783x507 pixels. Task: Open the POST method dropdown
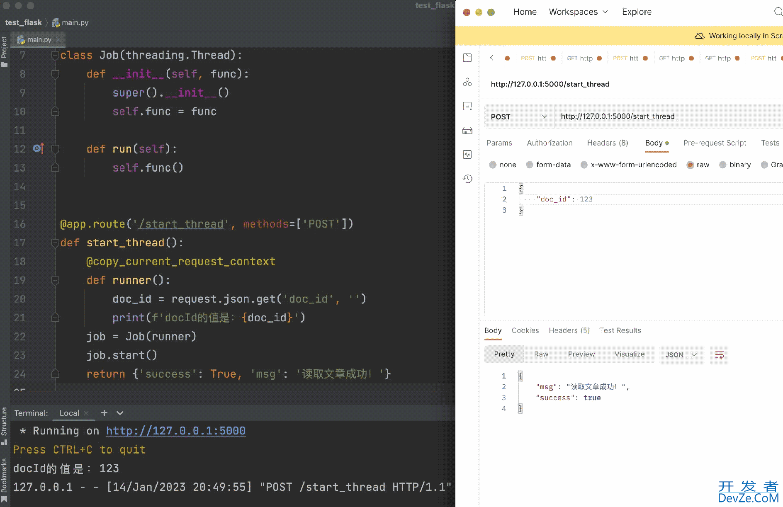tap(519, 117)
